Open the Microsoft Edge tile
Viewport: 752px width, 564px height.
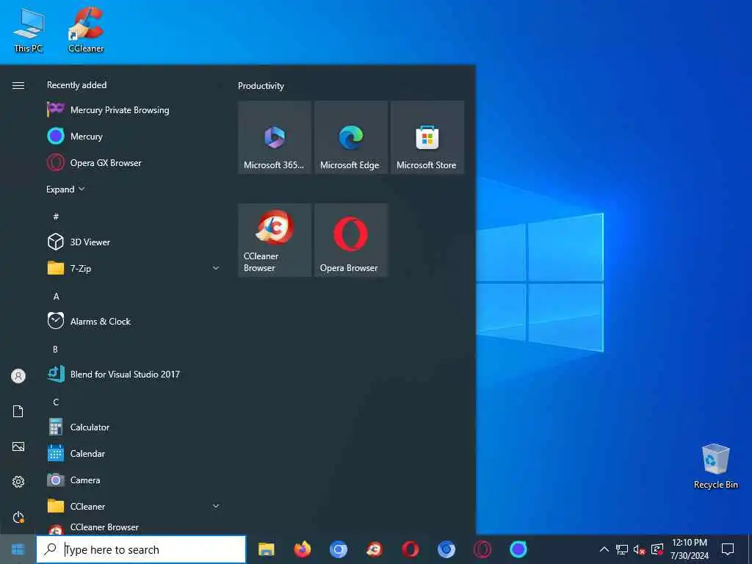tap(351, 137)
